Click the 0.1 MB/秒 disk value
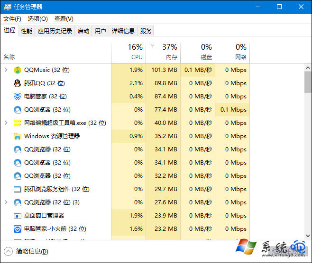The width and height of the screenshot is (312, 263). [x=198, y=70]
